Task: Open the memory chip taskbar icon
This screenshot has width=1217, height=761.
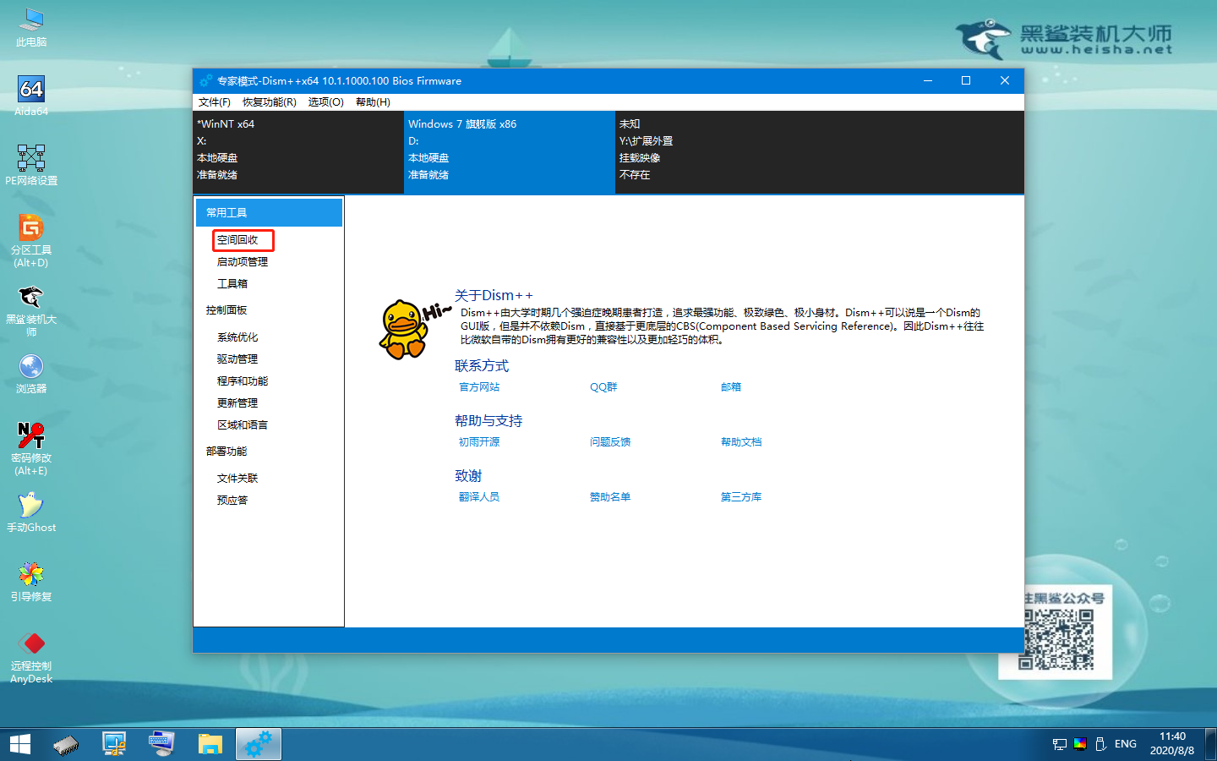Action: (x=66, y=744)
